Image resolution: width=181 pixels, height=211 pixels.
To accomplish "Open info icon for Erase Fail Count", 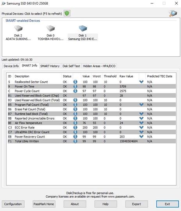I will pyautogui.click(x=75, y=109).
